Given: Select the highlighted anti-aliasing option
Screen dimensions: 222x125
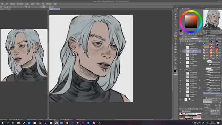Looking at the screenshot, I should 212,111.
